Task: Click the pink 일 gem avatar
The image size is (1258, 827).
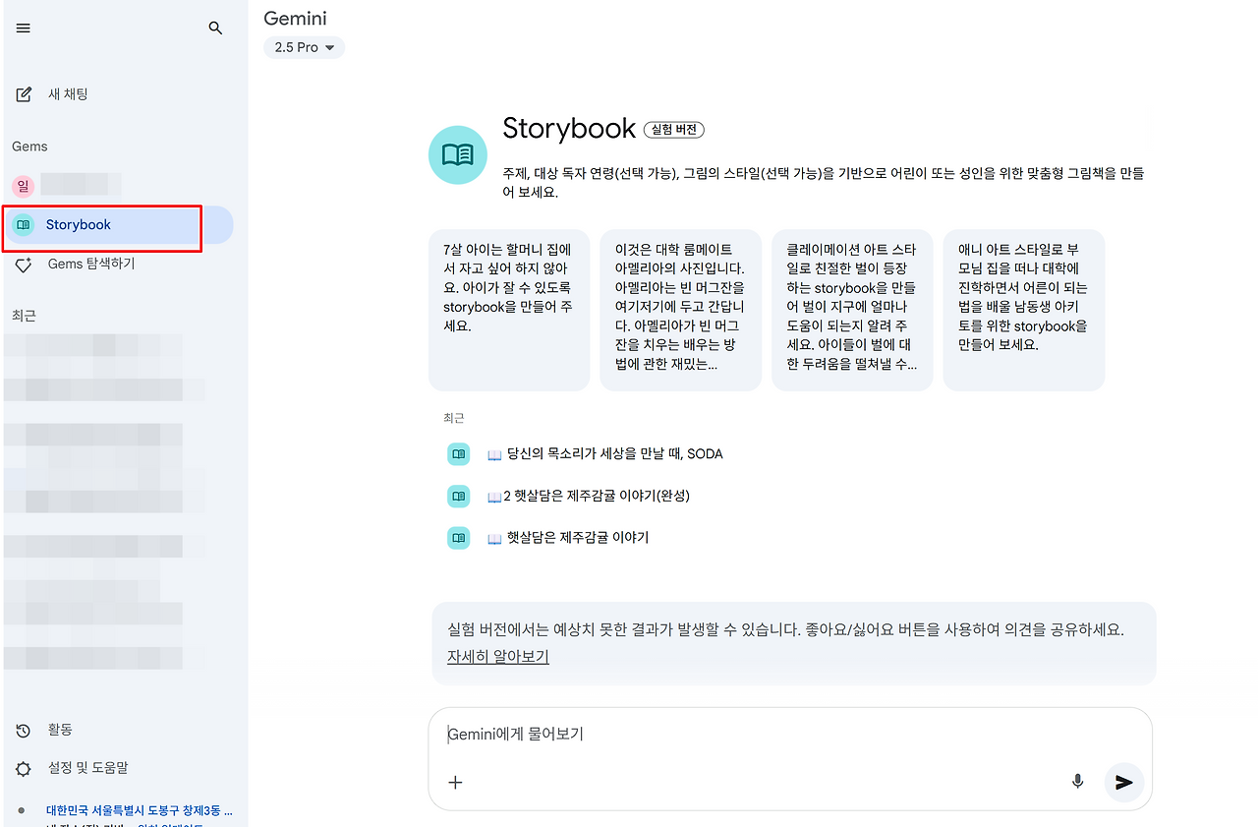Action: coord(23,185)
